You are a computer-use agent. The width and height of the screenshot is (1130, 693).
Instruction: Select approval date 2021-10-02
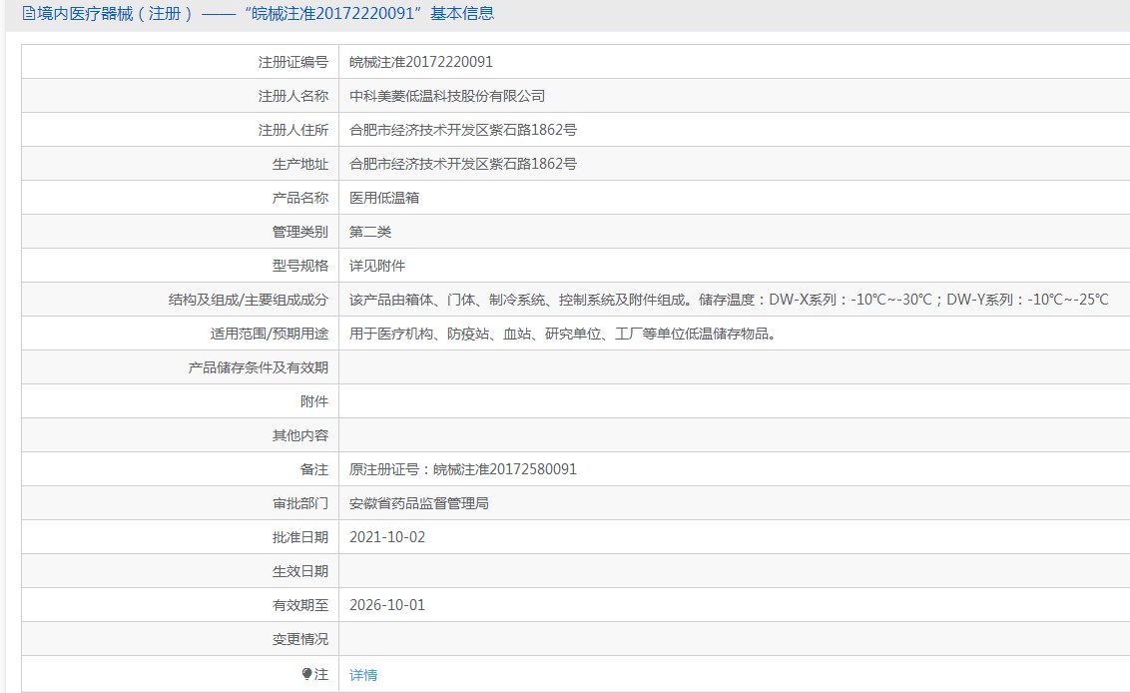click(387, 537)
